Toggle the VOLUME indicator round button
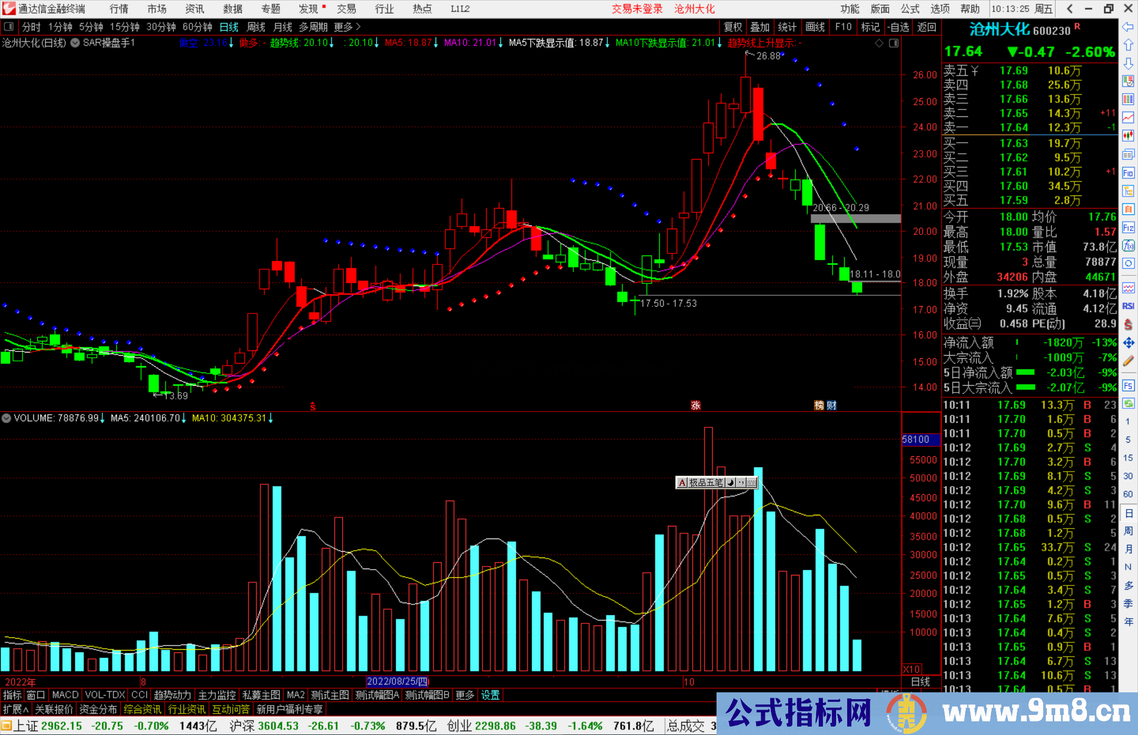Viewport: 1138px width, 735px height. point(6,418)
